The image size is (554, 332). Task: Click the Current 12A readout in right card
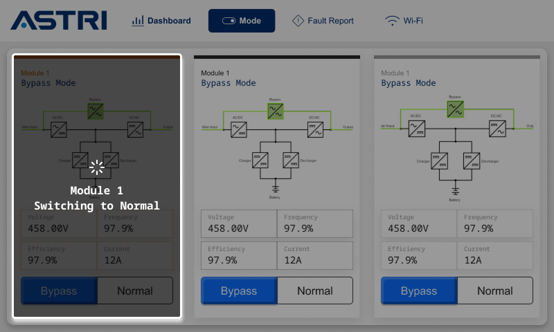coord(495,255)
